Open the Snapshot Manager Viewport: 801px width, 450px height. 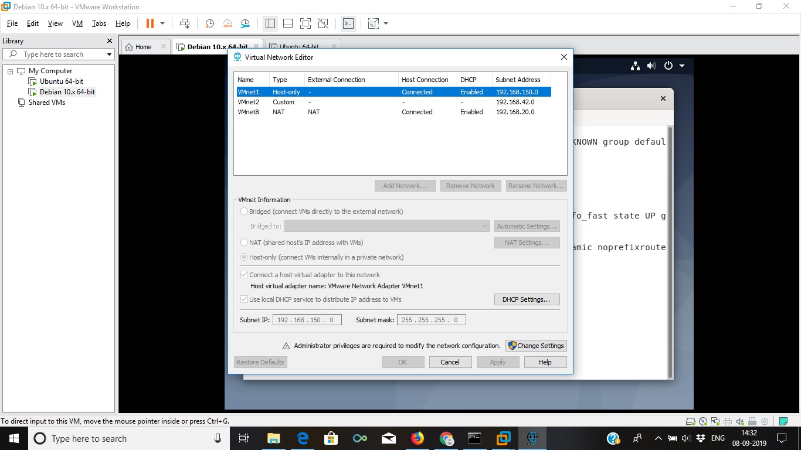pyautogui.click(x=245, y=23)
